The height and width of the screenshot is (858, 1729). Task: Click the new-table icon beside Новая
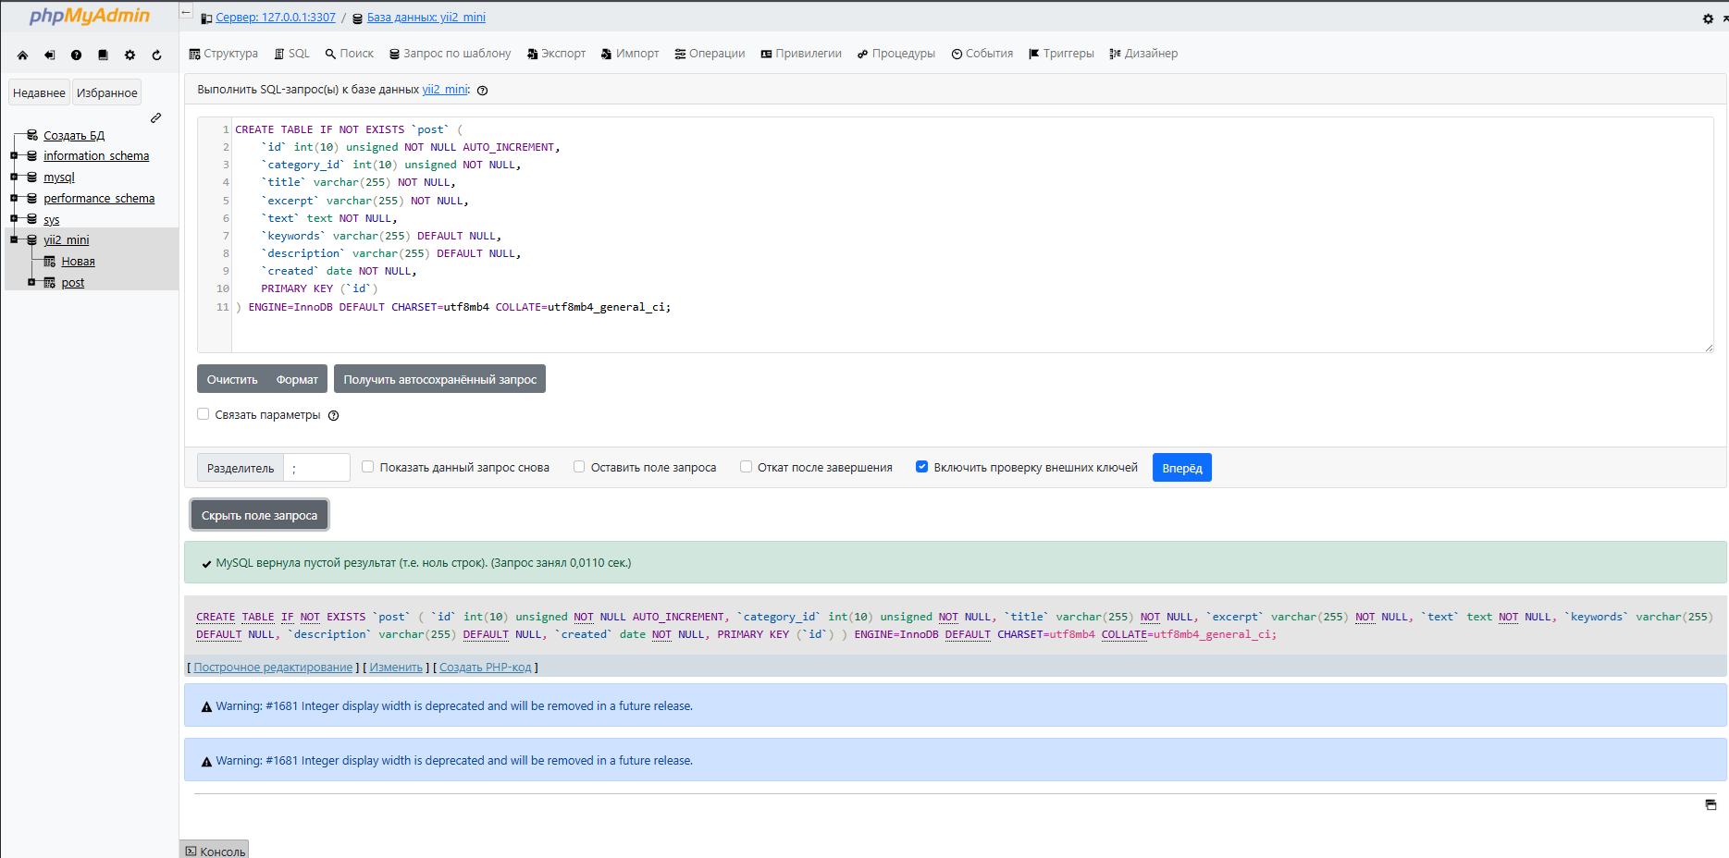point(50,261)
